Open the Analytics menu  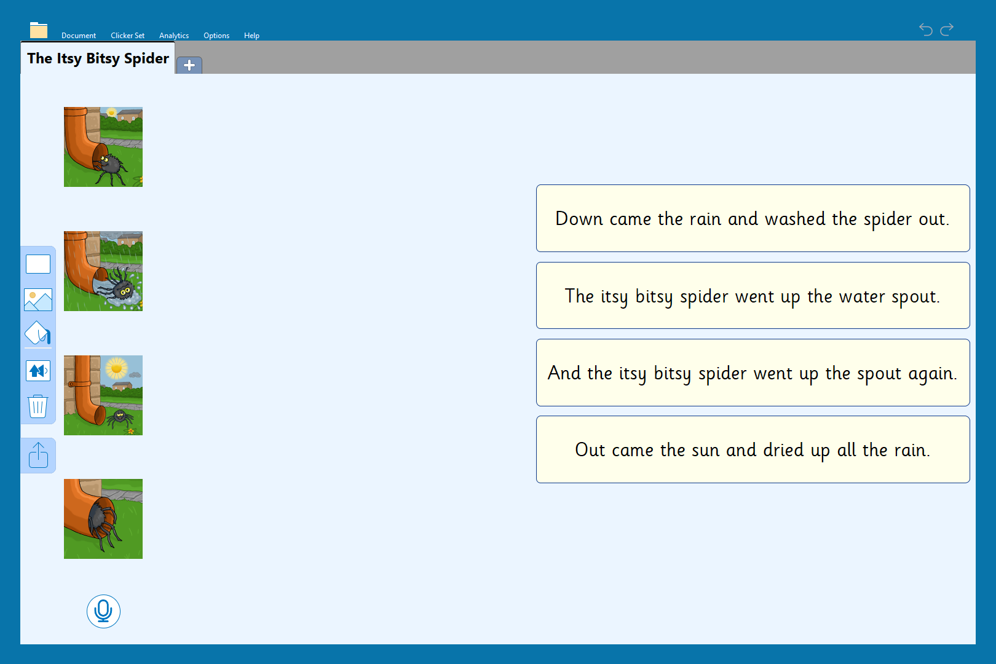click(x=174, y=36)
